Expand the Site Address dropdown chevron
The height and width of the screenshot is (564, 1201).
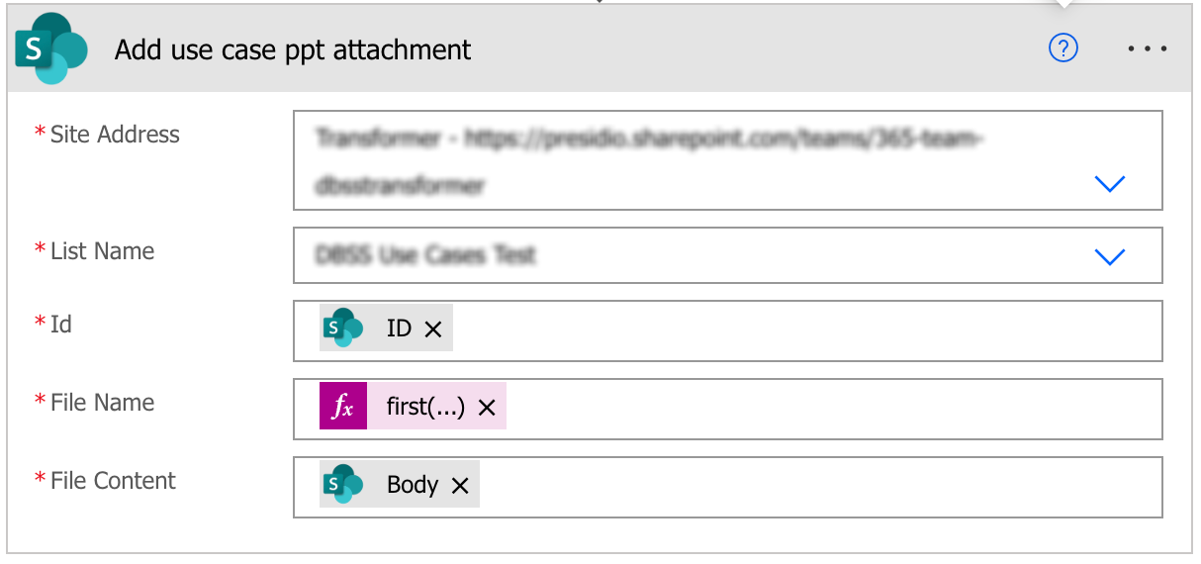(1110, 183)
